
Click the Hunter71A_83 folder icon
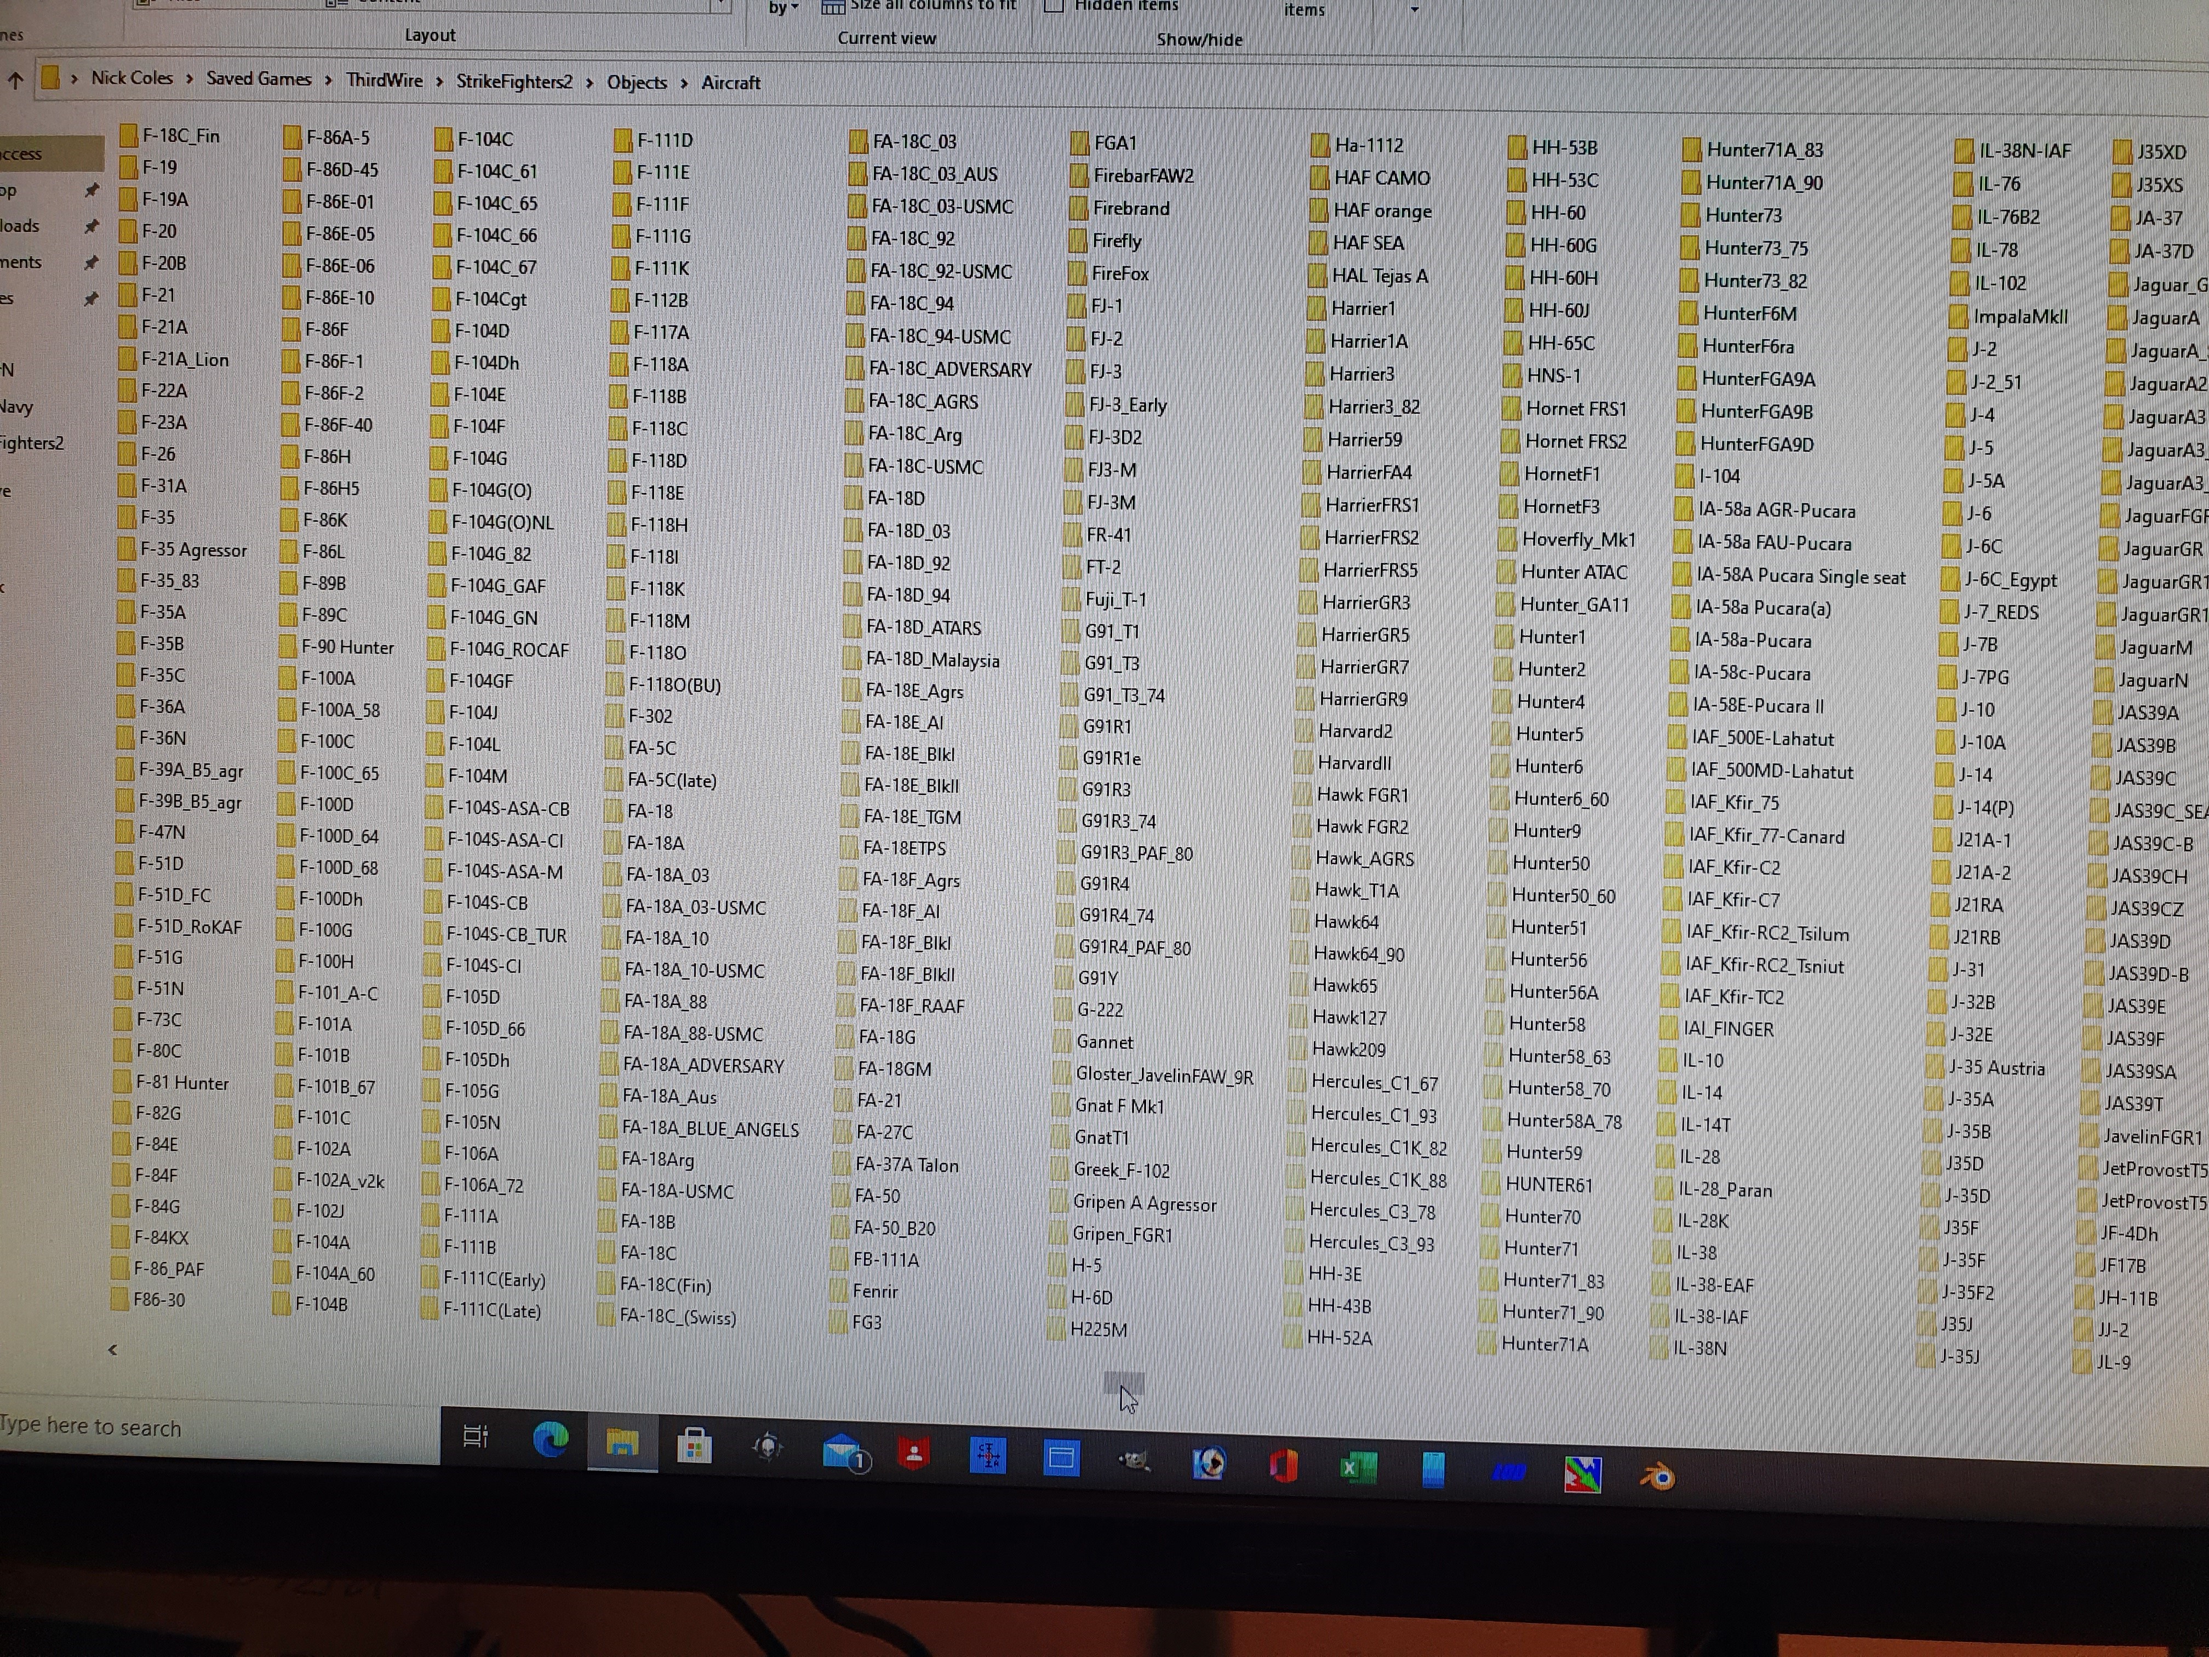1692,150
